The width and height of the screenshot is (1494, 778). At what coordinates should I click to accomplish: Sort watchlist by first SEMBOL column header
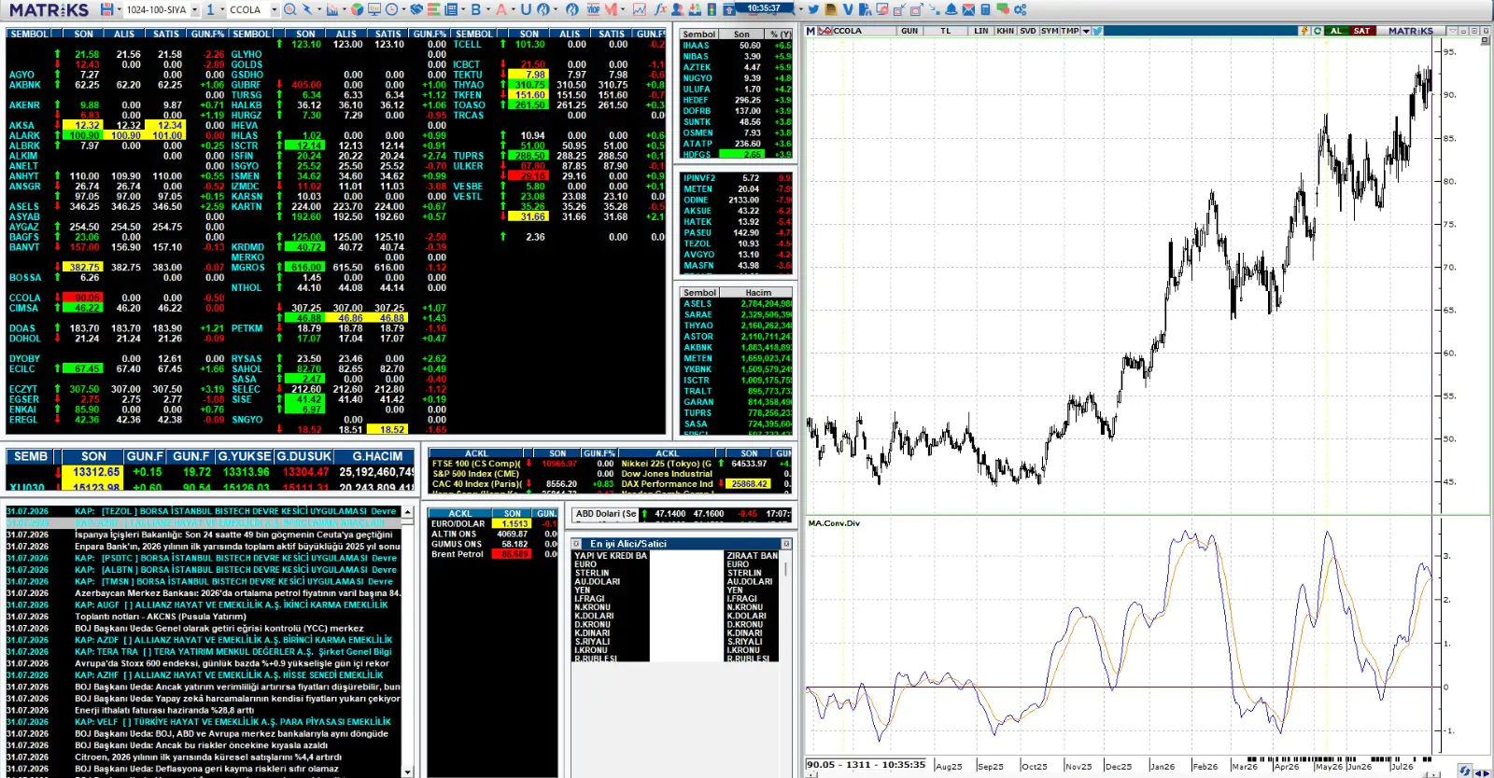[x=30, y=35]
